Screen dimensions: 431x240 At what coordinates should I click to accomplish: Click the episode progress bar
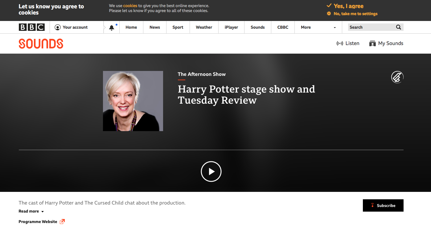point(211,150)
